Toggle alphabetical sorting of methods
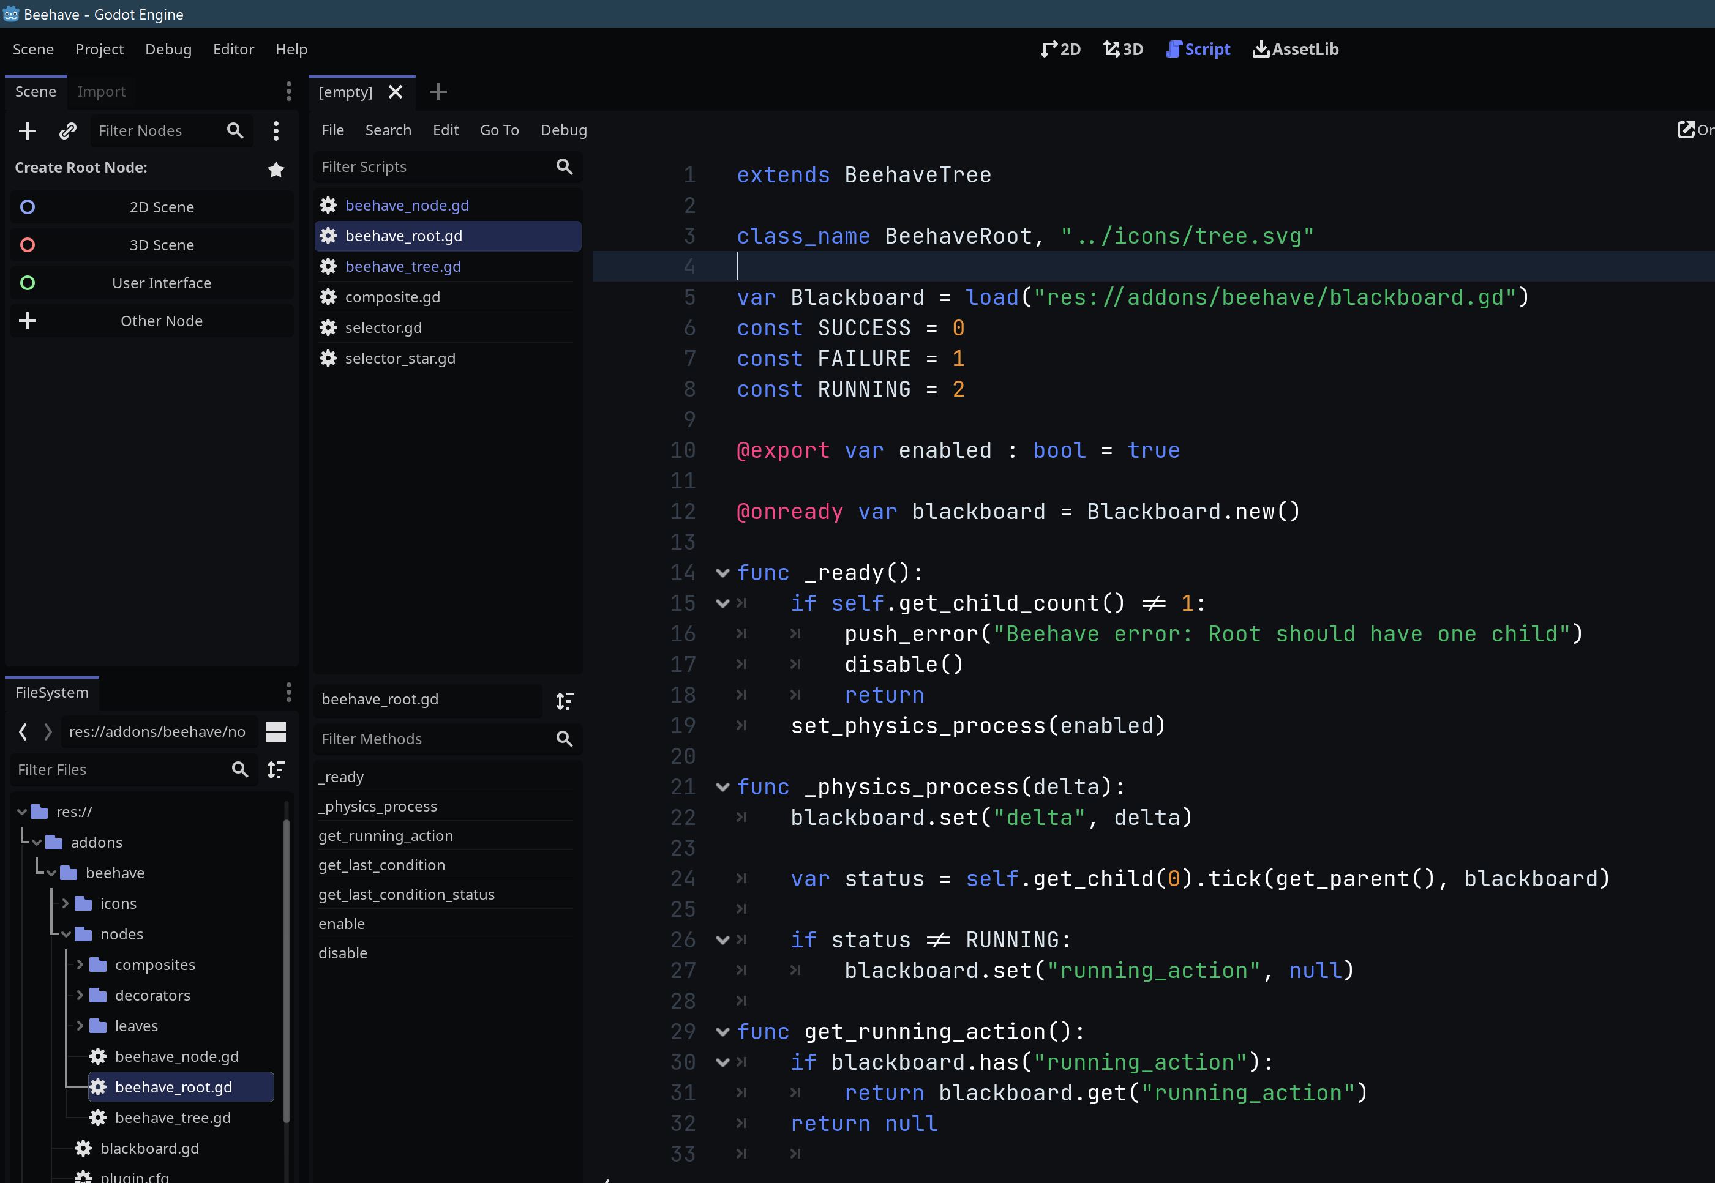Screen dimensions: 1715x1183 coord(565,701)
